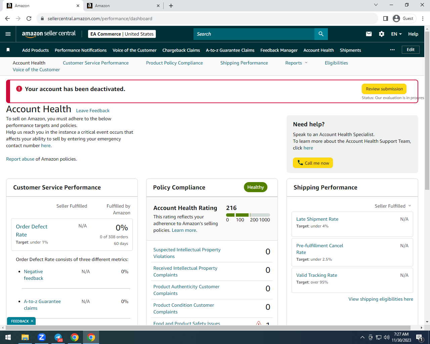Close the first Amazon tab
The image size is (430, 344).
coord(78,6)
